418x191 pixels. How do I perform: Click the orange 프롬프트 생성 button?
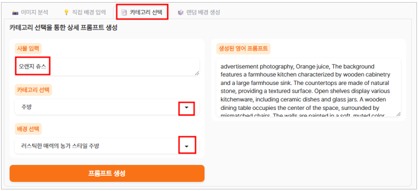(x=107, y=173)
